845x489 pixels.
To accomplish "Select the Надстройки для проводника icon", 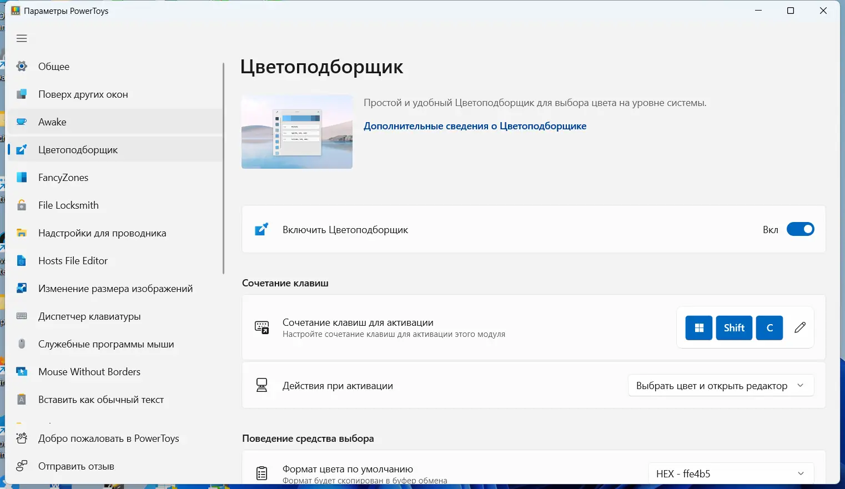I will click(22, 233).
